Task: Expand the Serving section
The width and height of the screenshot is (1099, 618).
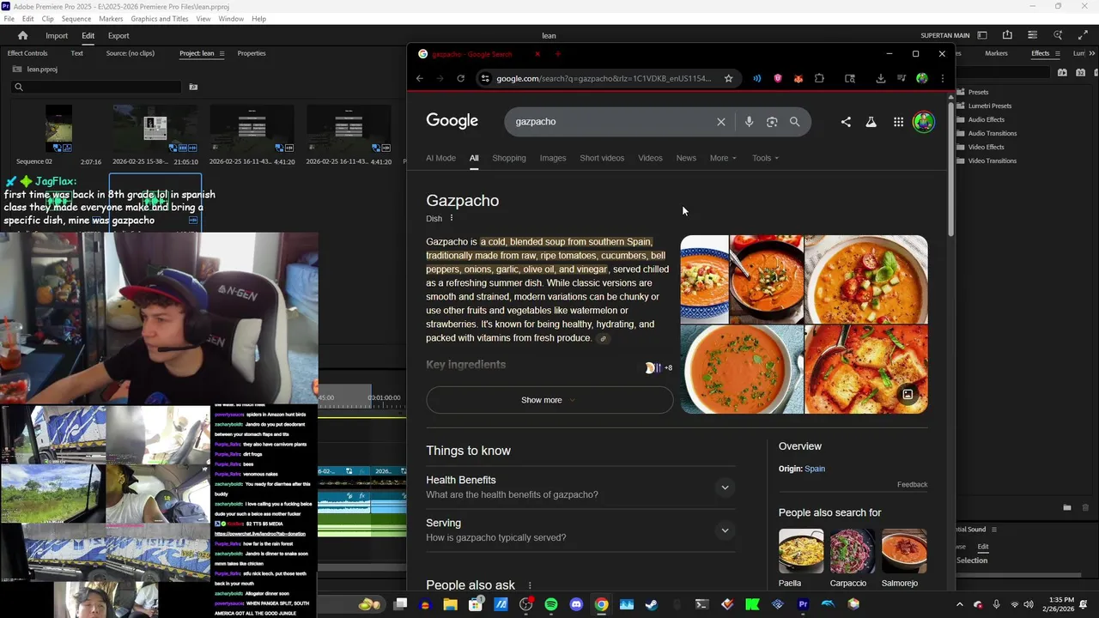Action: (x=725, y=530)
